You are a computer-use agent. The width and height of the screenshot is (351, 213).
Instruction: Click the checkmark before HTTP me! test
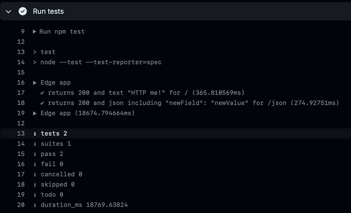[x=42, y=93]
